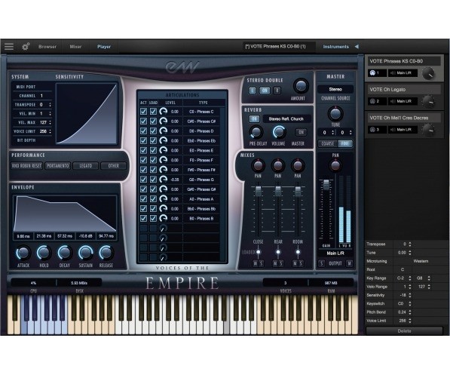Switch to the Browser tab
The width and height of the screenshot is (450, 375).
(x=47, y=46)
